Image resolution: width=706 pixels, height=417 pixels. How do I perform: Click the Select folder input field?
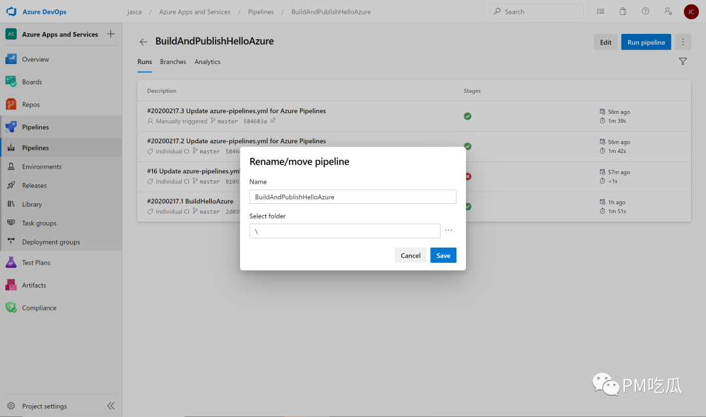coord(345,231)
